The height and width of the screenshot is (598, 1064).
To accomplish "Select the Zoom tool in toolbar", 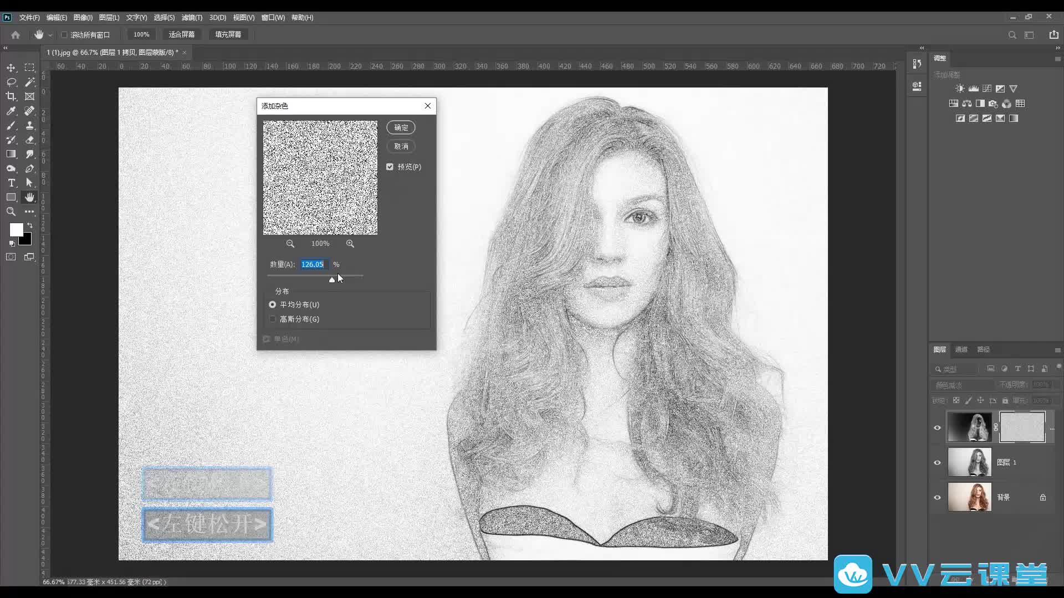I will [x=11, y=212].
